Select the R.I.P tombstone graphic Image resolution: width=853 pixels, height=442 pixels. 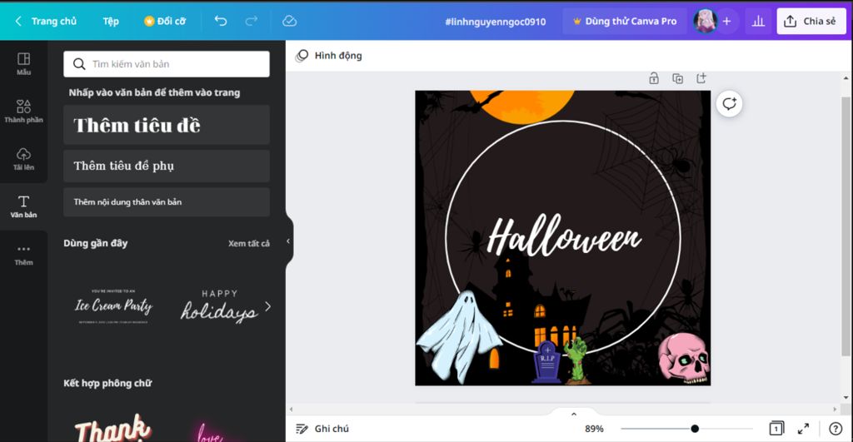pos(546,363)
